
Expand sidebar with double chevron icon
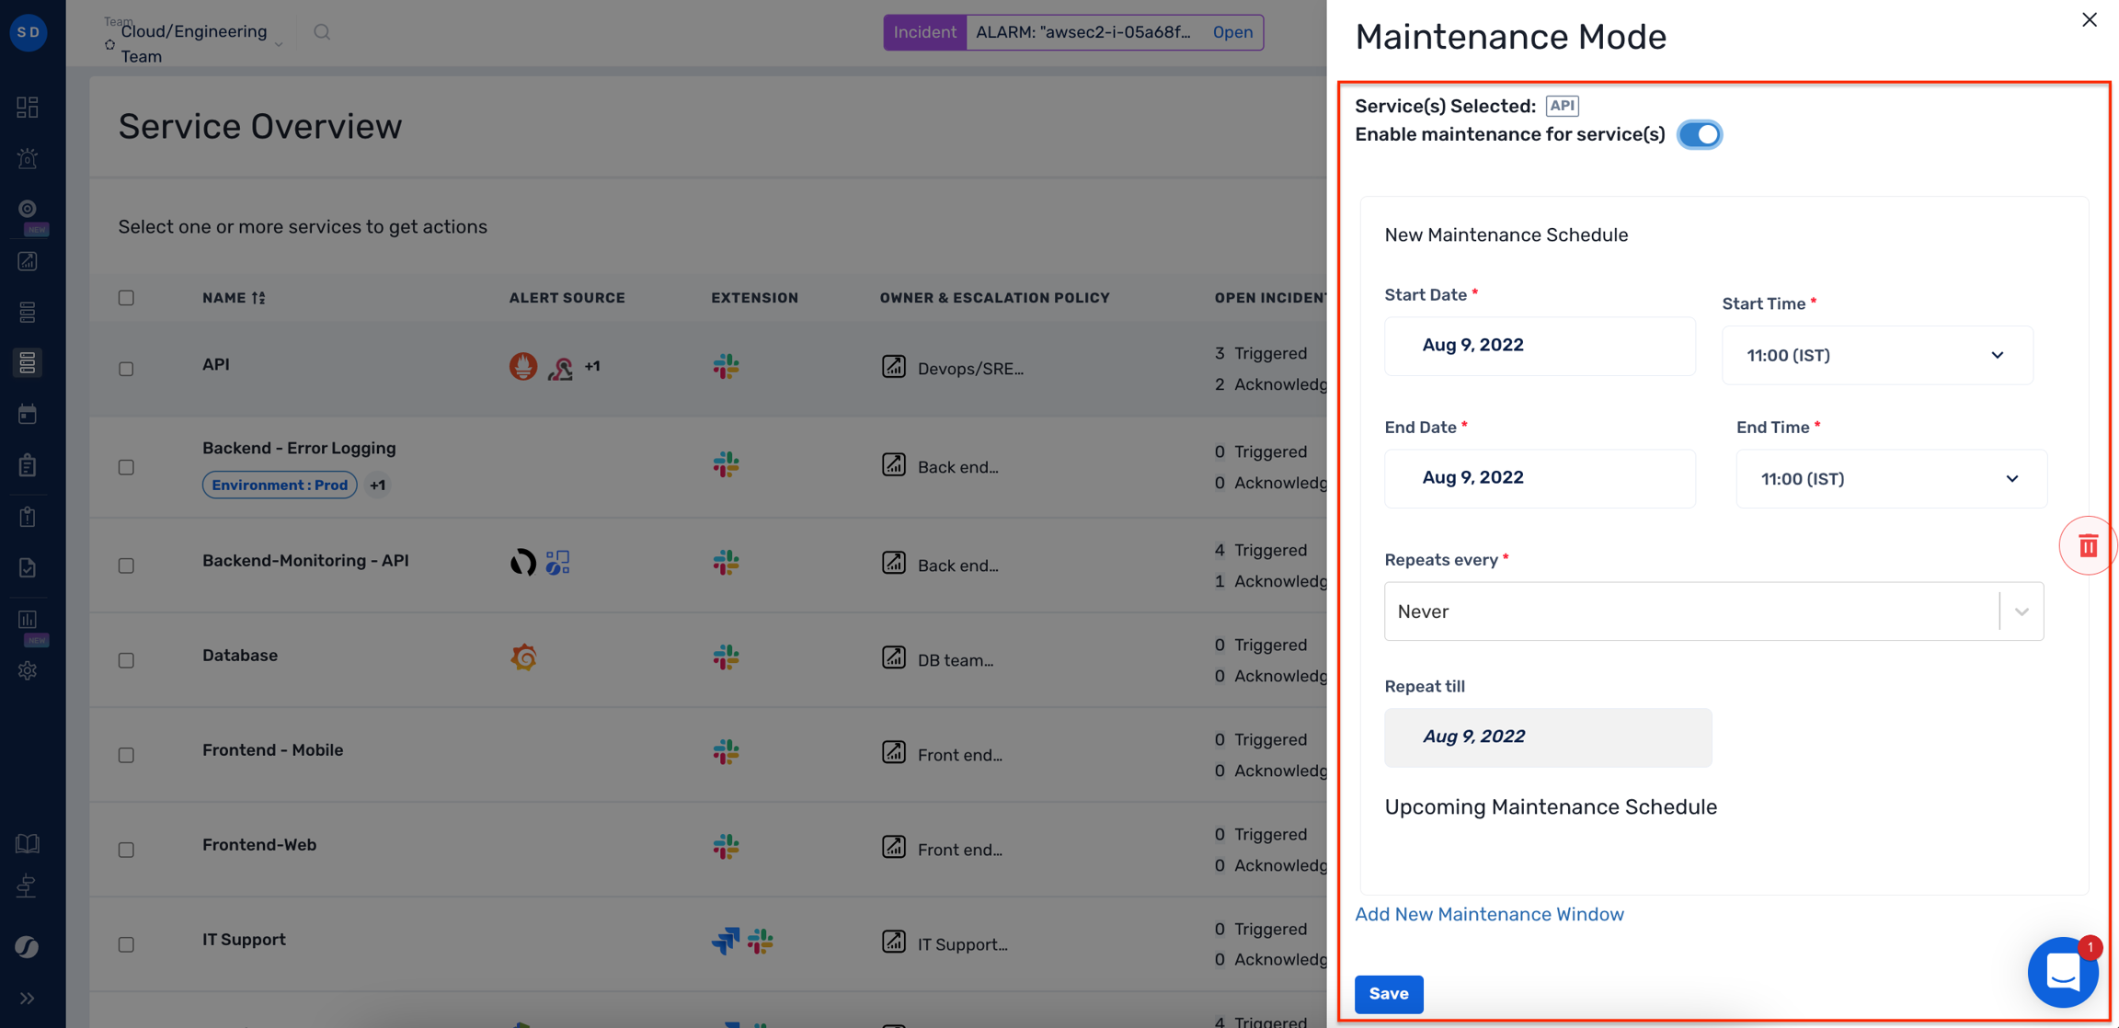coord(28,998)
